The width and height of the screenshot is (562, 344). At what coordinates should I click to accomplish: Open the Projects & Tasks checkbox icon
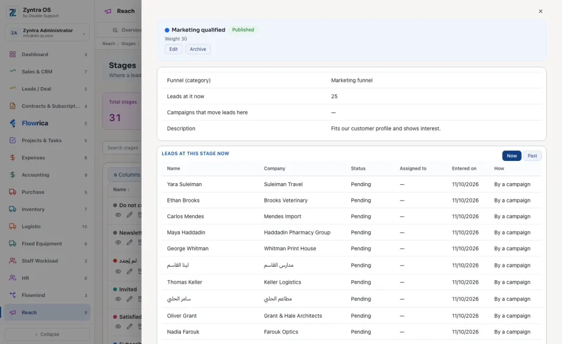(x=12, y=140)
